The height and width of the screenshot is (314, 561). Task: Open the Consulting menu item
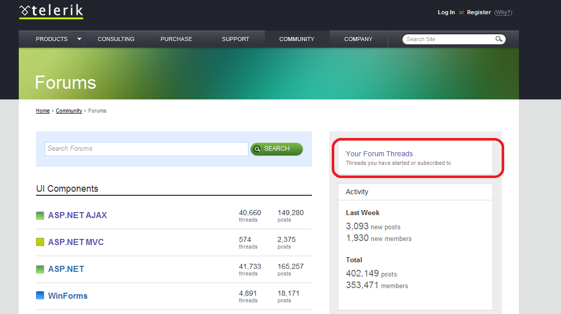click(x=116, y=39)
